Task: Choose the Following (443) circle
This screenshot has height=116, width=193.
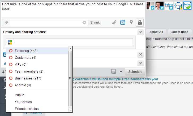Action: [x=37, y=51]
